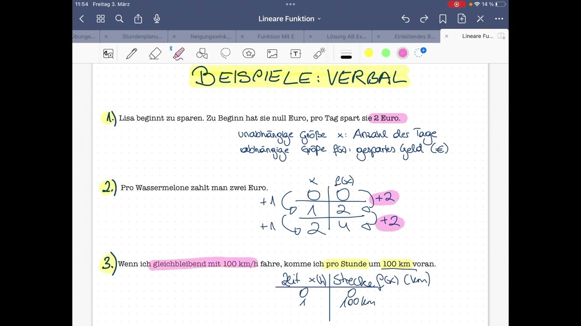Choose the yellow highlighter color
581x326 pixels.
click(x=369, y=53)
